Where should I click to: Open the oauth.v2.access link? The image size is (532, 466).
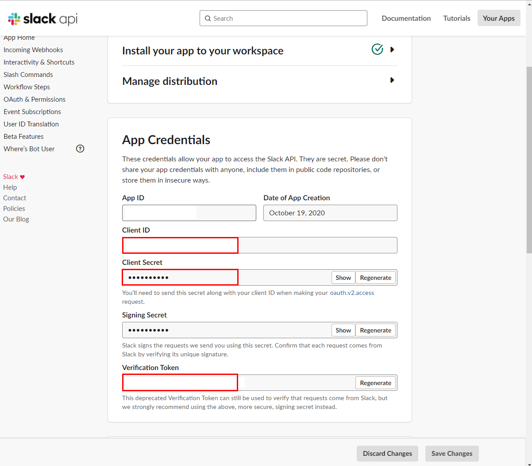(352, 293)
